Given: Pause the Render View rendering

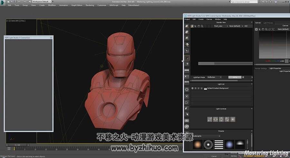Looking at the screenshot, I should click(243, 77).
